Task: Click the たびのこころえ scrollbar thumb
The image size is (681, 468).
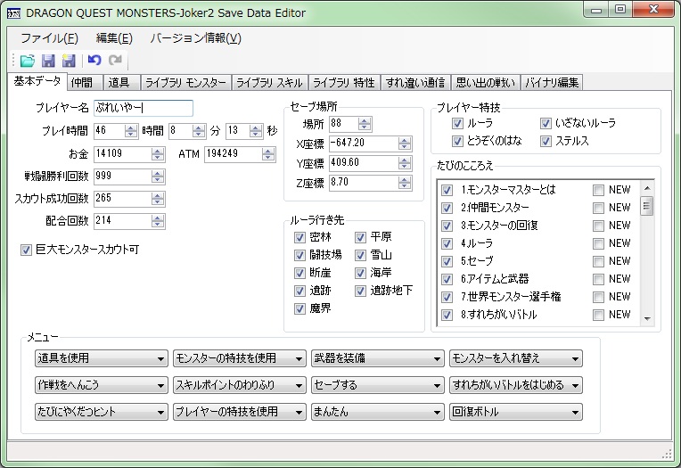Action: tap(647, 206)
